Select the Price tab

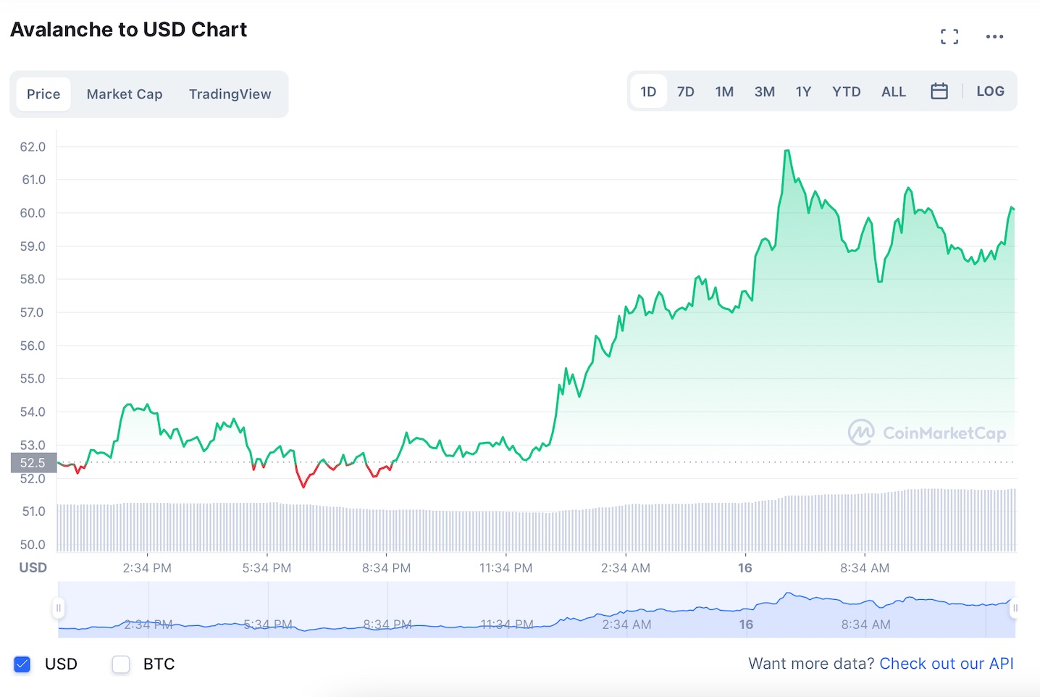coord(43,94)
